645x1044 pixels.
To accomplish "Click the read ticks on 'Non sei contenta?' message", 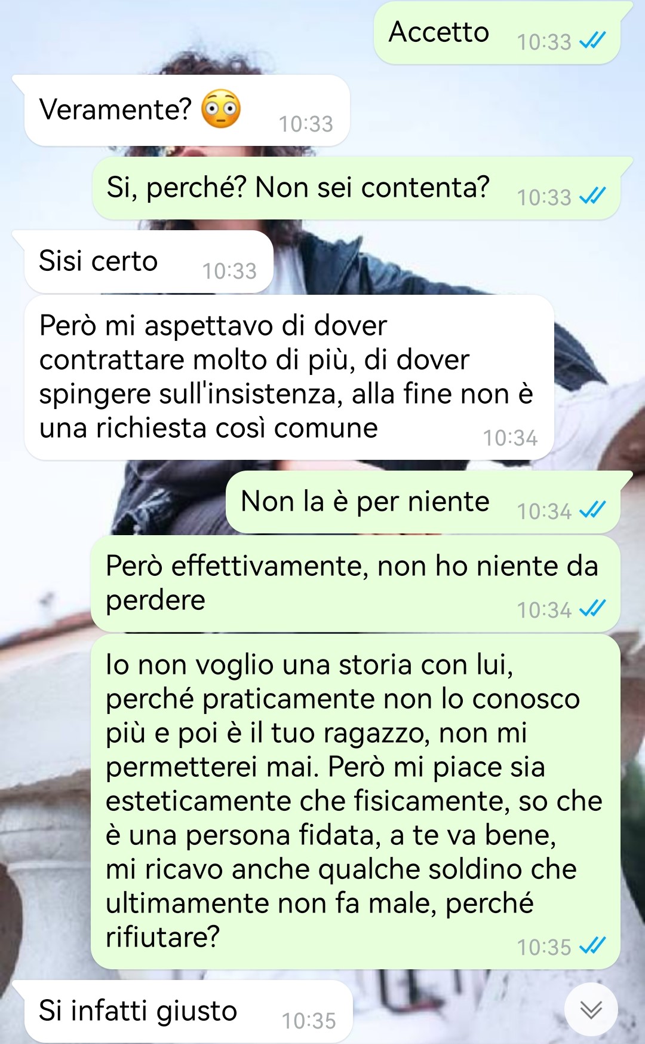I will click(x=592, y=196).
